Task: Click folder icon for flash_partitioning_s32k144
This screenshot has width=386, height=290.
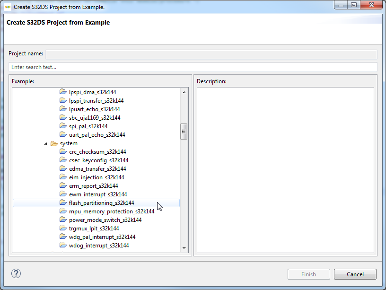Action: [x=63, y=203]
